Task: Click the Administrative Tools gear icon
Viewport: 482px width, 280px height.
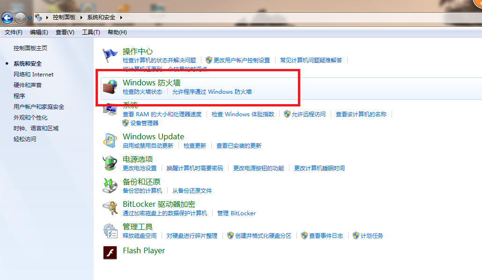Action: coord(110,231)
